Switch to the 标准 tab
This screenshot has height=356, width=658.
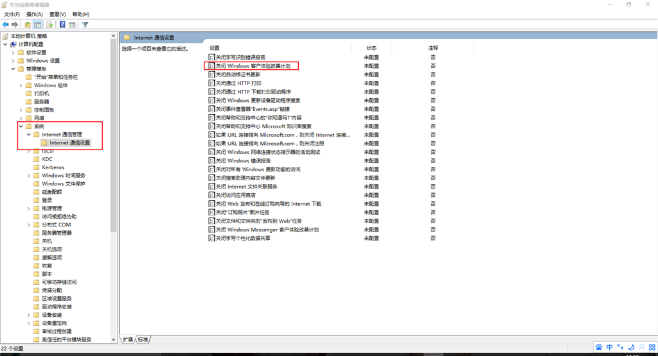tap(143, 340)
